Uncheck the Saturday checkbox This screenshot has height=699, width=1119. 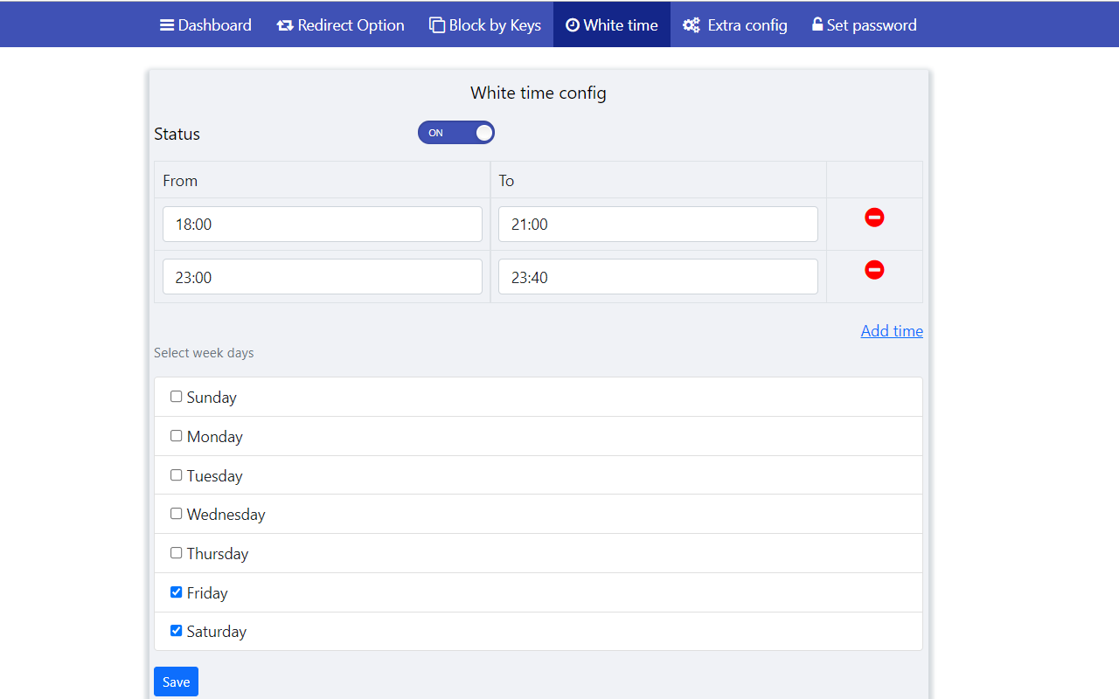coord(177,631)
